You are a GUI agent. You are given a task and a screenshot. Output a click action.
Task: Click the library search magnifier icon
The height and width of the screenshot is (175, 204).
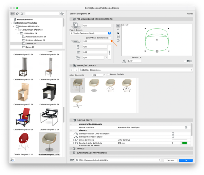(x=22, y=14)
